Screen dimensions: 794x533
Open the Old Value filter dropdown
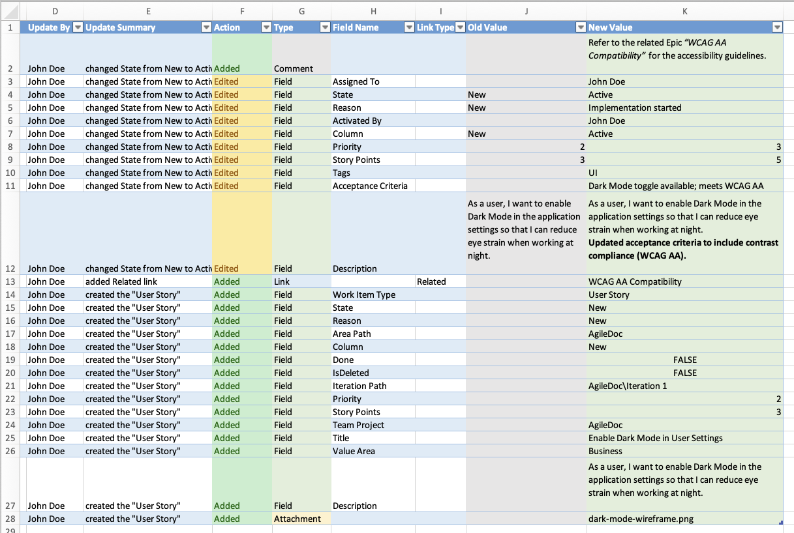pyautogui.click(x=580, y=27)
